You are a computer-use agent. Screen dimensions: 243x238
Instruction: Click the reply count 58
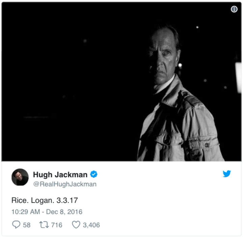coord(27,225)
